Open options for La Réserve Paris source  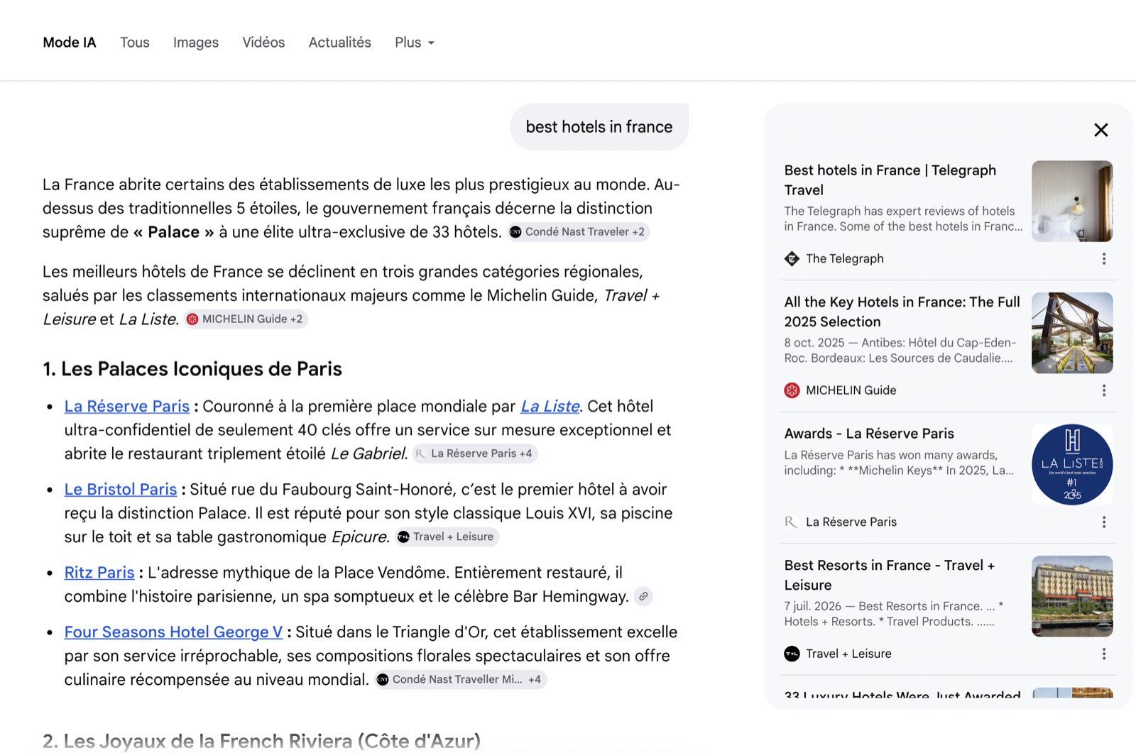tap(1103, 522)
